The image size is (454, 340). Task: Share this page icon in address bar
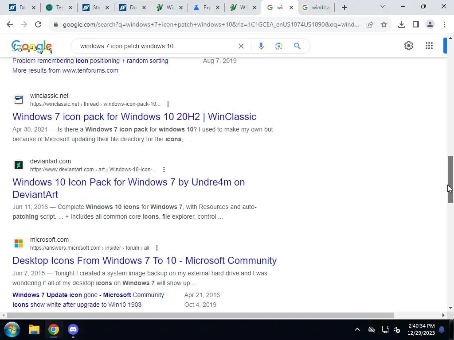370,25
